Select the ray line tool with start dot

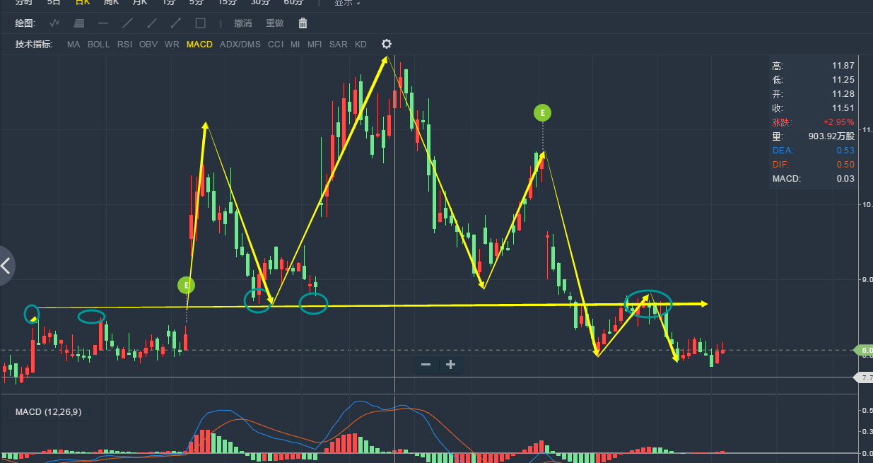[152, 23]
